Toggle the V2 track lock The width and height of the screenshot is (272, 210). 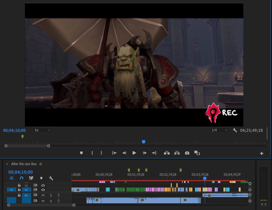[x=19, y=185]
